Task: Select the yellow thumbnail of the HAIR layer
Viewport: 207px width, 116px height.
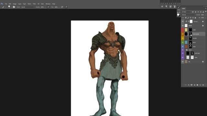Action: pos(186,30)
